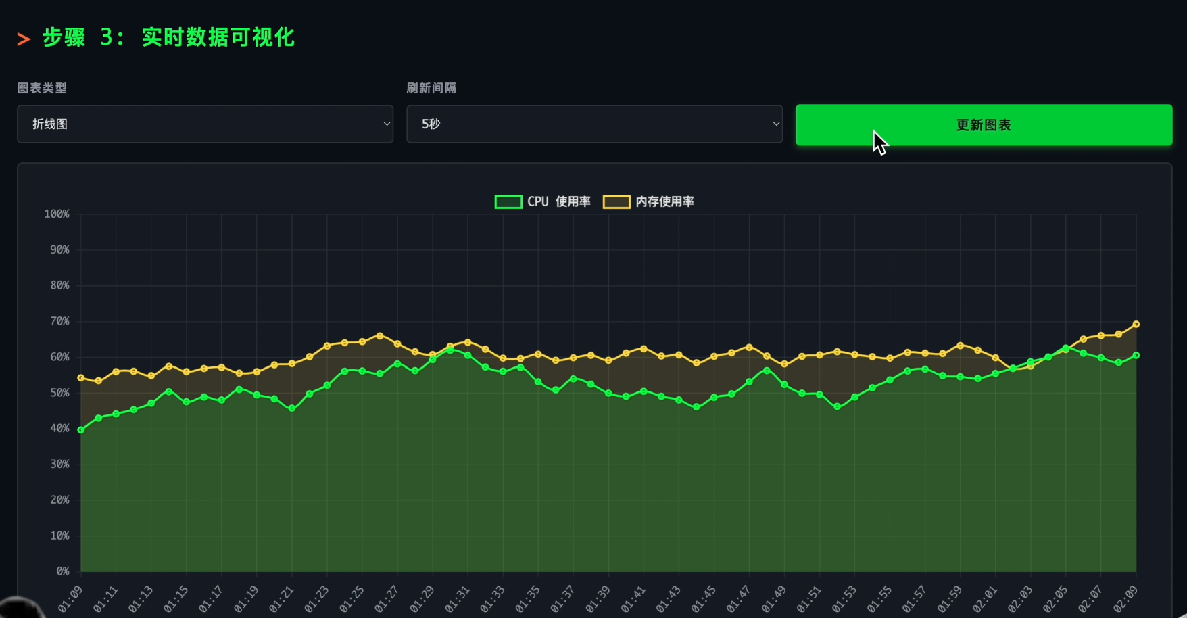The width and height of the screenshot is (1187, 618).
Task: Click the 01:45 x-axis time label
Action: [x=704, y=598]
